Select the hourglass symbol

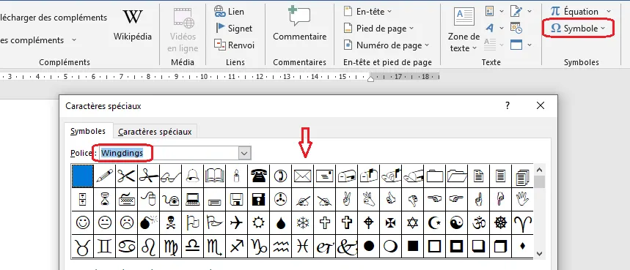(x=104, y=199)
